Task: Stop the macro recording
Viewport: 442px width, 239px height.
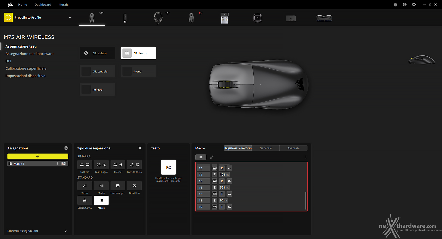Action: point(201,157)
